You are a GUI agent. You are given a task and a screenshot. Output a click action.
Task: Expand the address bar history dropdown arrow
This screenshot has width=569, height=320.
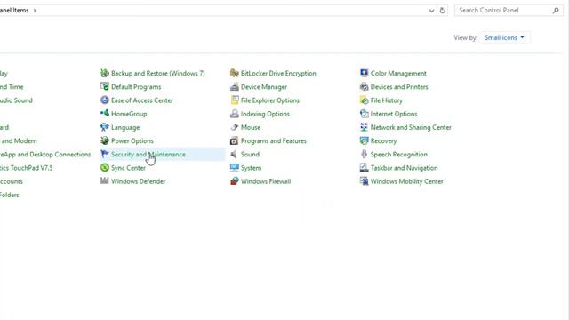(431, 11)
